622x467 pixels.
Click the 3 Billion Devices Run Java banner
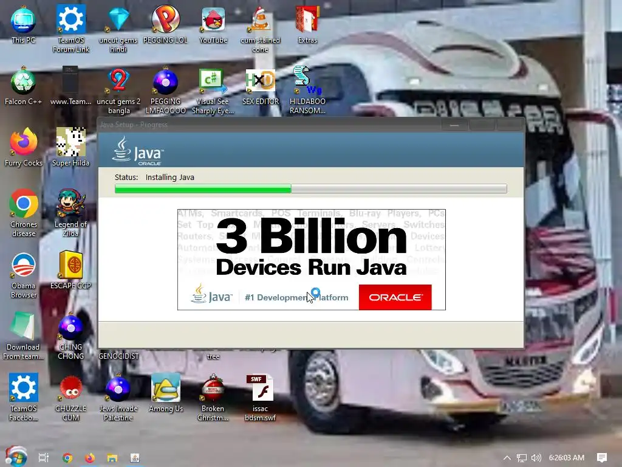pyautogui.click(x=312, y=259)
